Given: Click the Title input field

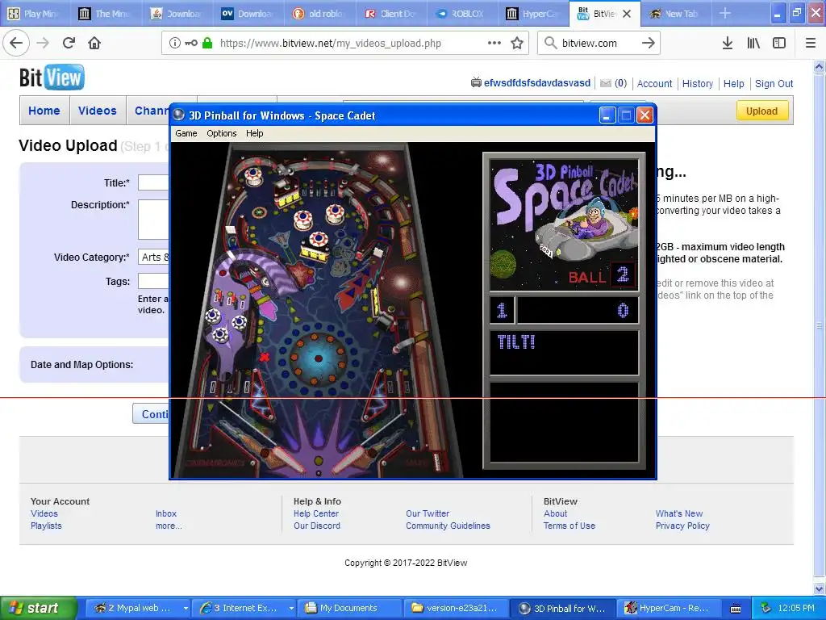Looking at the screenshot, I should pyautogui.click(x=153, y=182).
